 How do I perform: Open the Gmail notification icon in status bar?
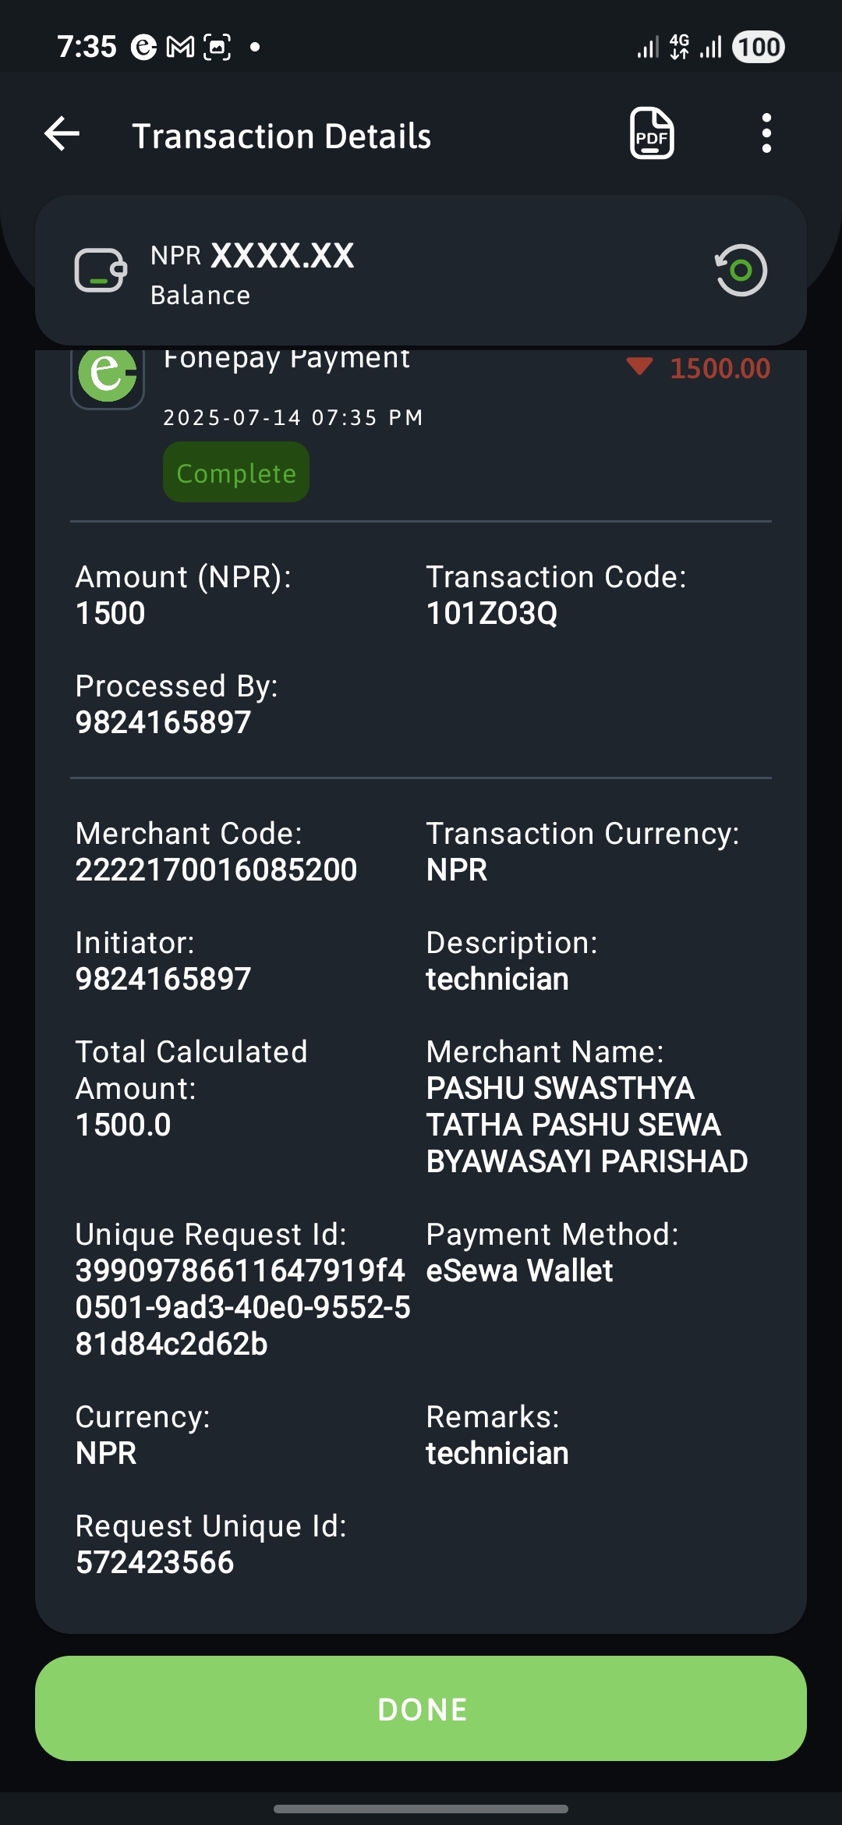click(x=180, y=48)
